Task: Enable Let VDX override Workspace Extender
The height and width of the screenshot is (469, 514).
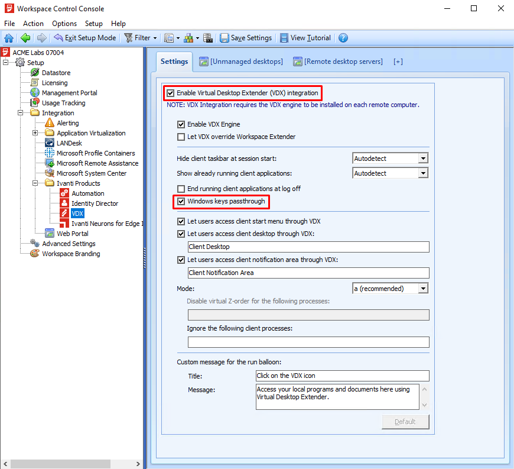Action: [x=181, y=137]
